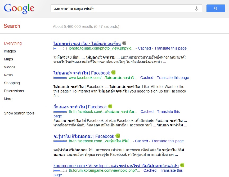
Task: Click rating bar next to www.facebook.com URL
Action: click(60, 78)
